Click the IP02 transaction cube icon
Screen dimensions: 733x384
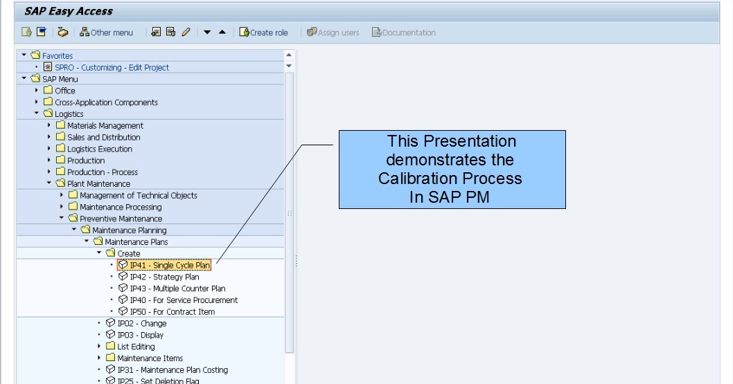110,323
